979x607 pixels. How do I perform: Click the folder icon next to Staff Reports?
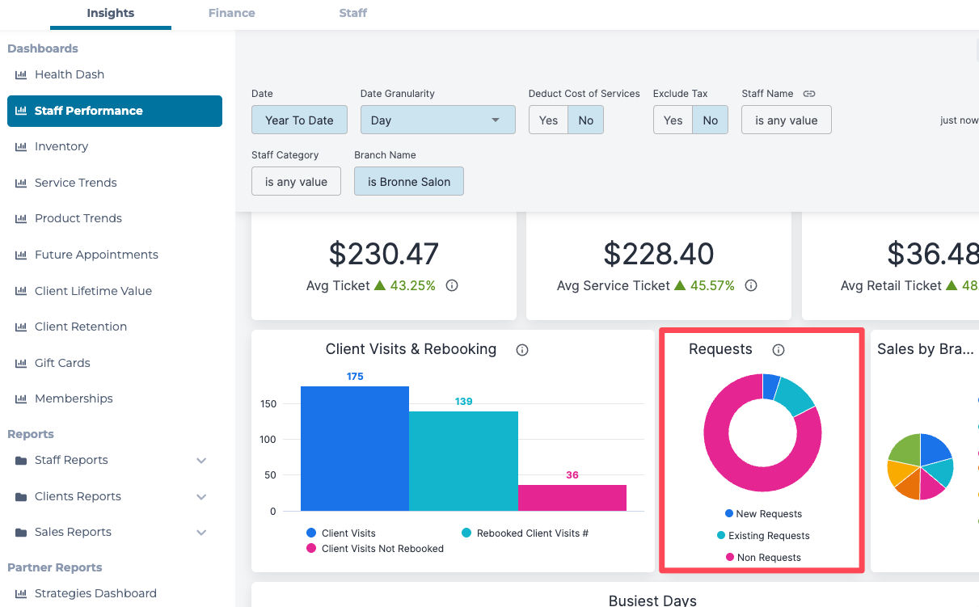(21, 461)
